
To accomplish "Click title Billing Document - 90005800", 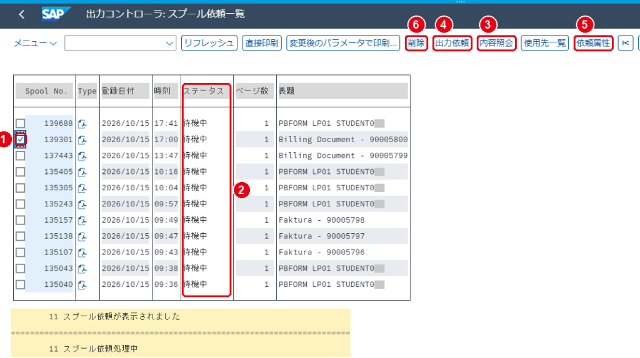I will (343, 140).
